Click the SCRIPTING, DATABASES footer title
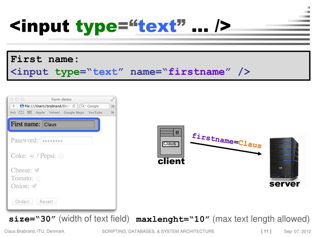316x237 pixels. tap(158, 231)
